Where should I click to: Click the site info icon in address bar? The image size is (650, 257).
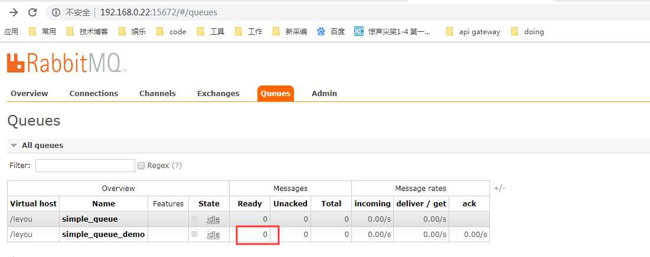coord(56,12)
